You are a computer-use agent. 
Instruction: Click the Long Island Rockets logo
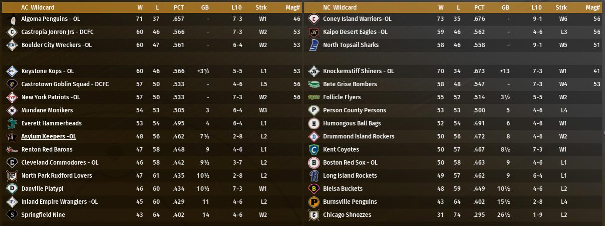pyautogui.click(x=313, y=176)
